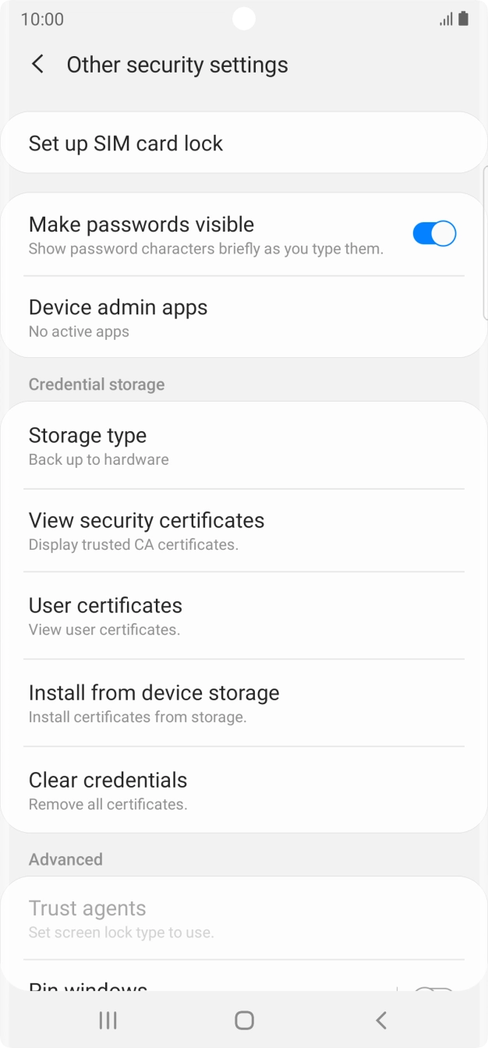Tap the Credential storage section header
488x1048 pixels.
click(x=97, y=384)
